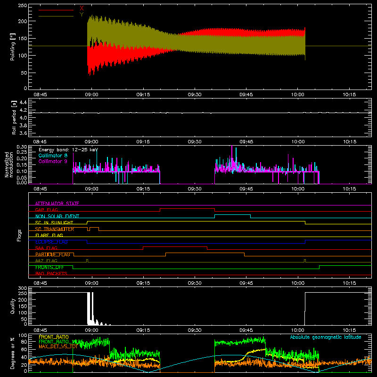The height and width of the screenshot is (377, 377).
Task: Select the SC_IN_SUNLIGHT flag label
Action: pos(54,222)
